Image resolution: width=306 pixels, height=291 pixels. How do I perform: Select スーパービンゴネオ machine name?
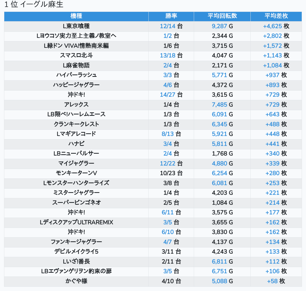76,203
